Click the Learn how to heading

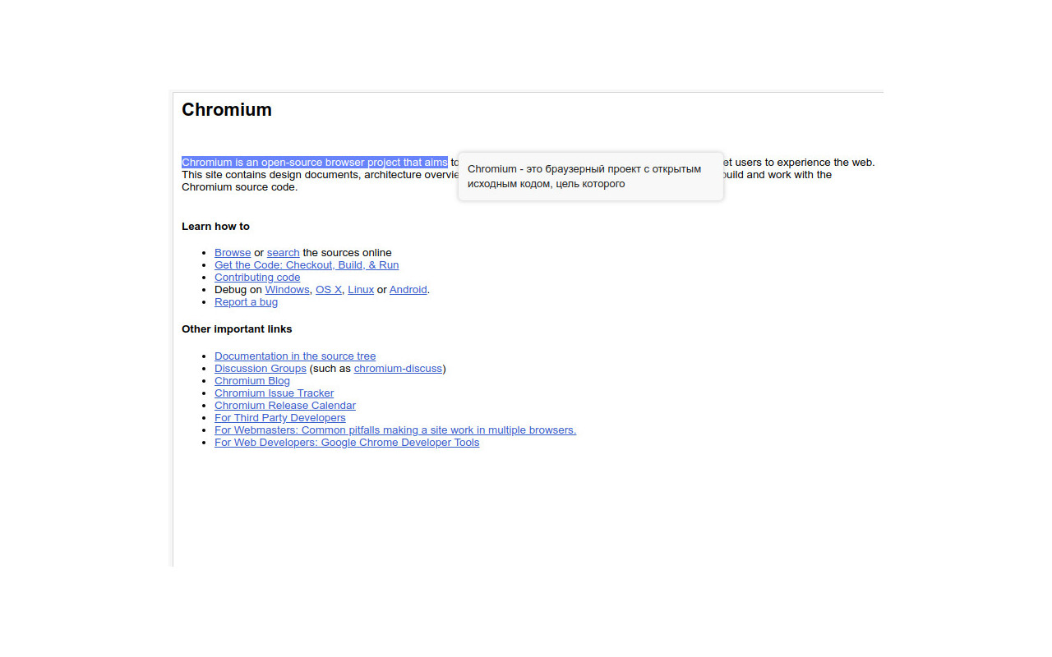215,227
